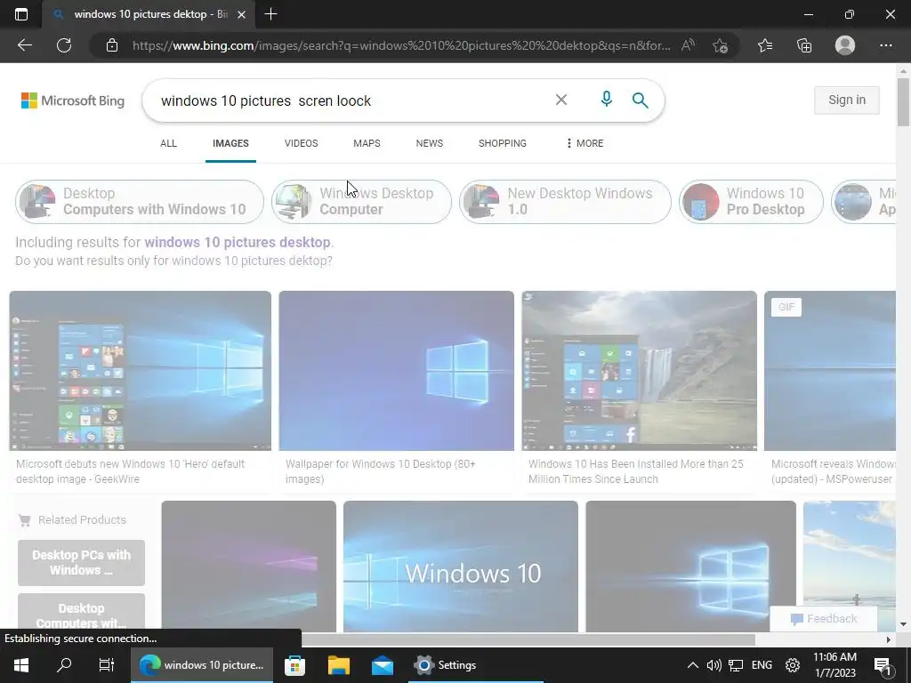This screenshot has height=683, width=911.
Task: Click the Sign in button
Action: pyautogui.click(x=847, y=100)
